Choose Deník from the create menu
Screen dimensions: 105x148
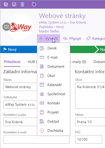click(53, 48)
